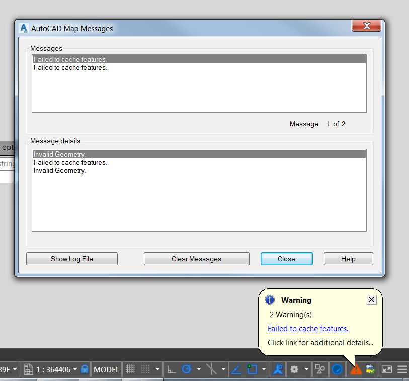Open Isometric drafting dropdown arrow
This screenshot has width=409, height=381.
[223, 369]
